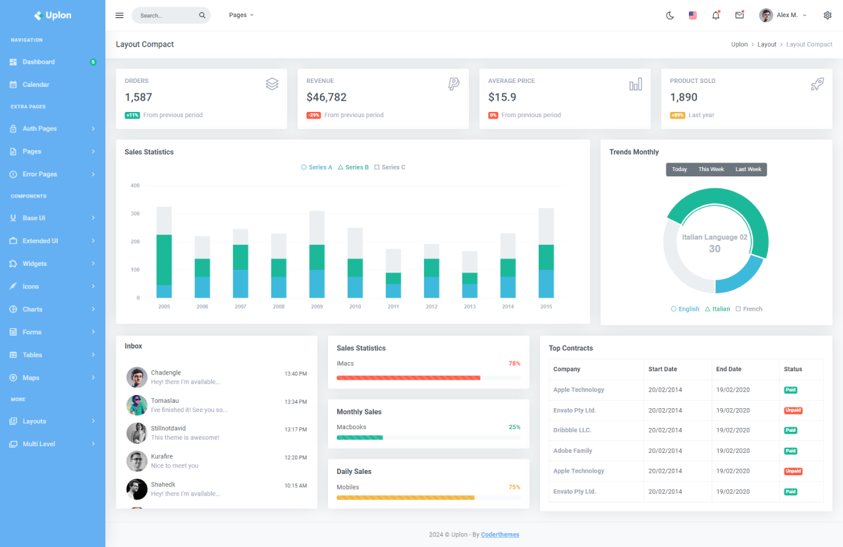The image size is (843, 547).
Task: Toggle Series C in chart legend
Action: [390, 167]
